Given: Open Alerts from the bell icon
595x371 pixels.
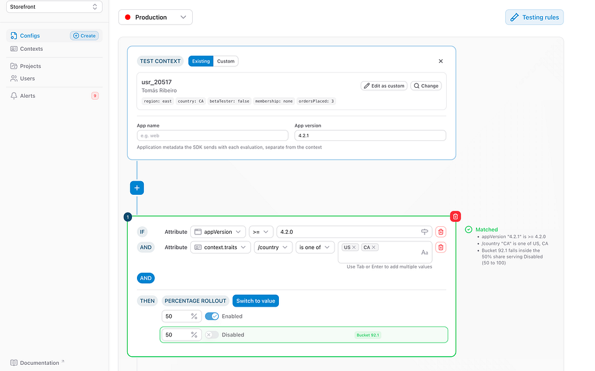Looking at the screenshot, I should click(x=14, y=96).
